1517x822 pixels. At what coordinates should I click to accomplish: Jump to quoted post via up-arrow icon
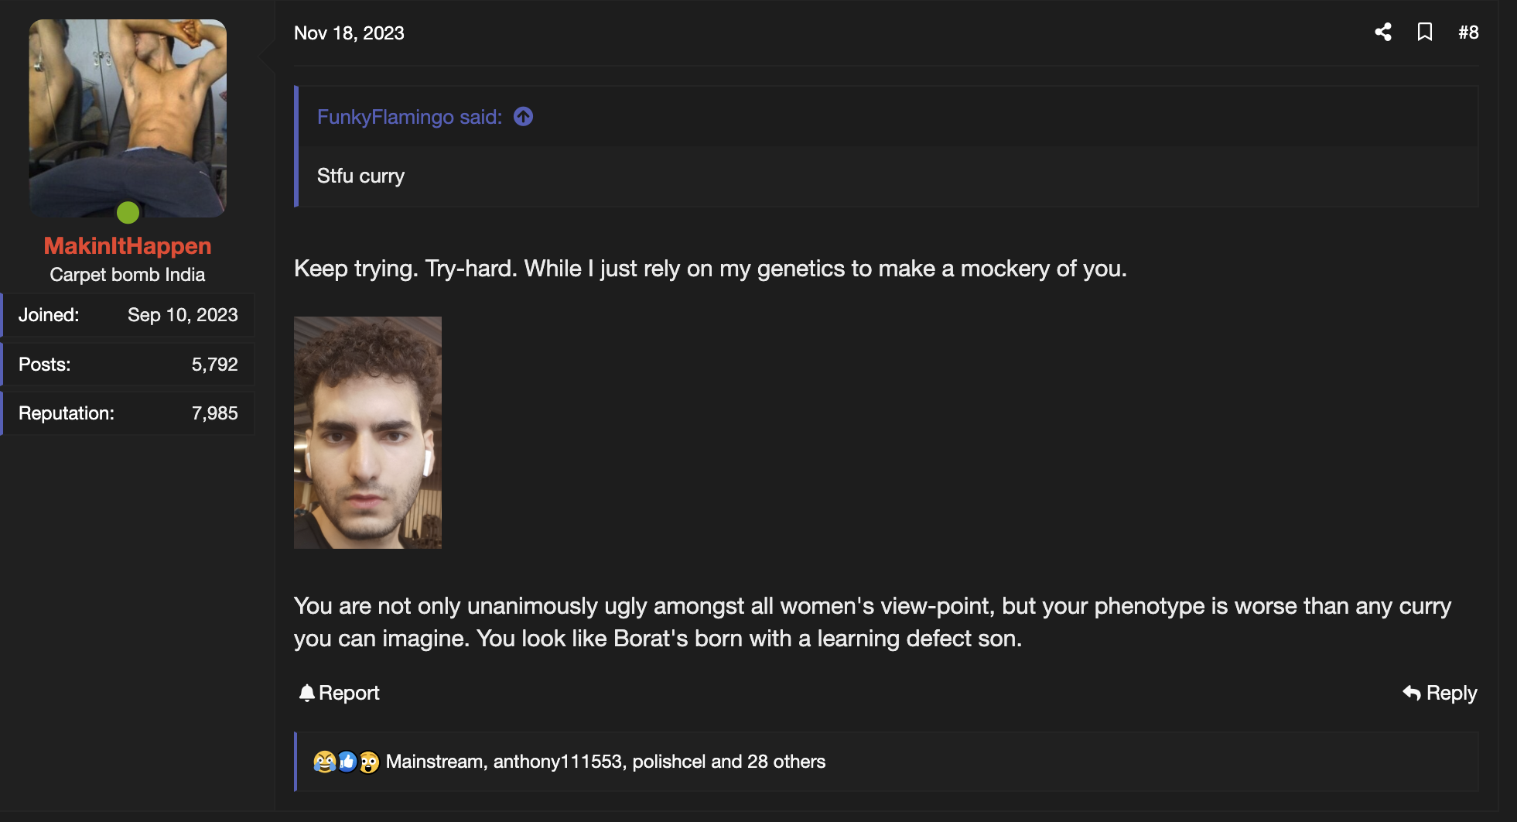[x=524, y=117]
